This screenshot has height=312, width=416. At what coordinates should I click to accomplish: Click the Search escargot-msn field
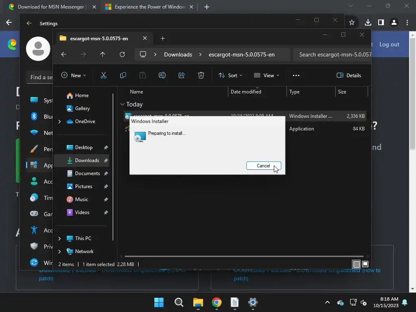click(x=332, y=54)
